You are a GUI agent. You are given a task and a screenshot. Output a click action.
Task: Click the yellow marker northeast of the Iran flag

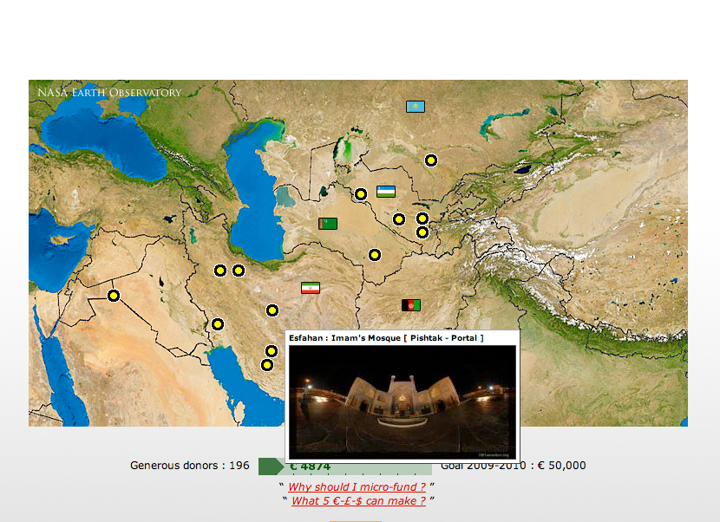(x=374, y=255)
